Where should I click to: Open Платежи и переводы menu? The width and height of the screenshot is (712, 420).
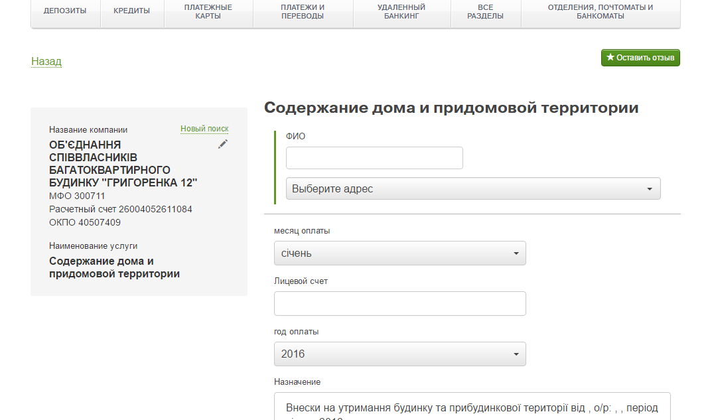pos(303,11)
